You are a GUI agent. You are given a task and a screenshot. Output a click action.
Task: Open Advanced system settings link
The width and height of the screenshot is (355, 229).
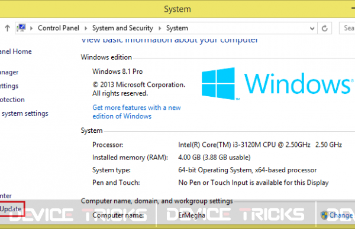[24, 113]
